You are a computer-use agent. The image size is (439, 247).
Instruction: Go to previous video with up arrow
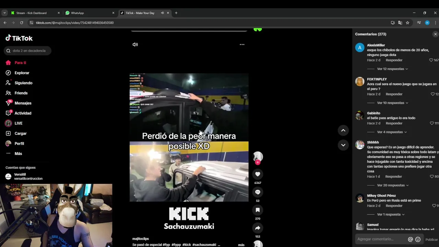343,130
